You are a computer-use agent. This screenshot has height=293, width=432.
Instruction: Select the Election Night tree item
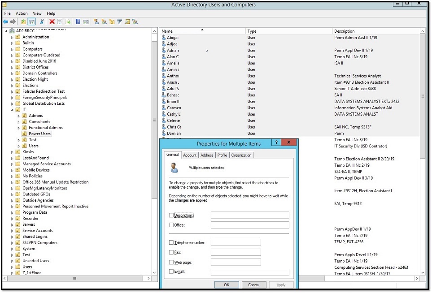35,79
